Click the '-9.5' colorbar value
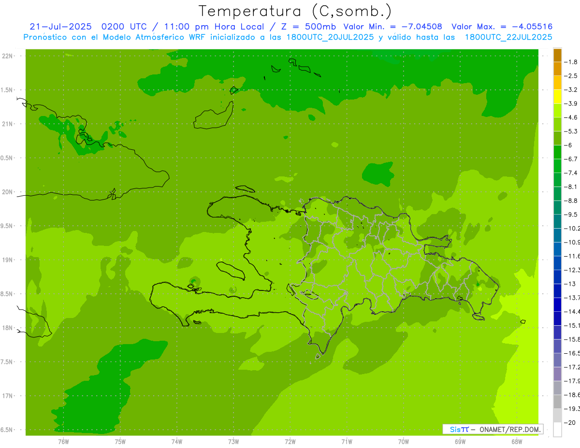 point(572,215)
